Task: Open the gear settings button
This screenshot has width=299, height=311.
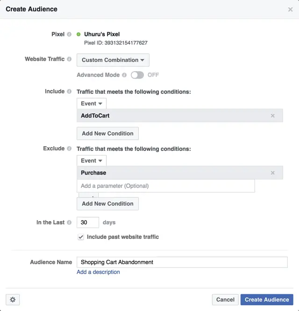Action: pos(13,299)
